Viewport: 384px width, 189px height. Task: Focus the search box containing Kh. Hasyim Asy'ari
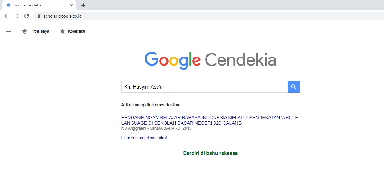[204, 87]
